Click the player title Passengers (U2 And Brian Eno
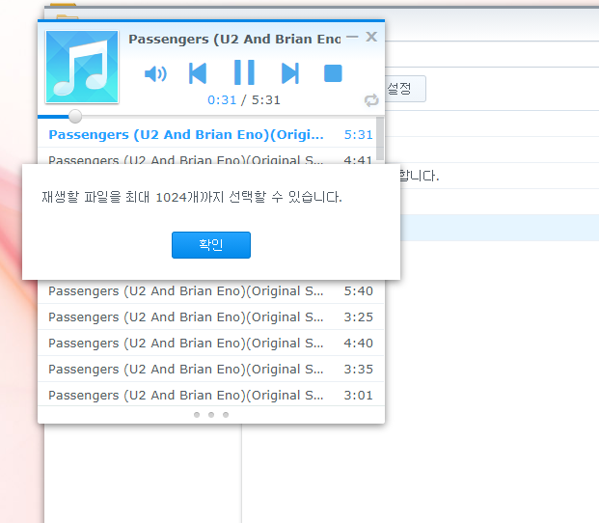Image resolution: width=599 pixels, height=523 pixels. (x=234, y=39)
